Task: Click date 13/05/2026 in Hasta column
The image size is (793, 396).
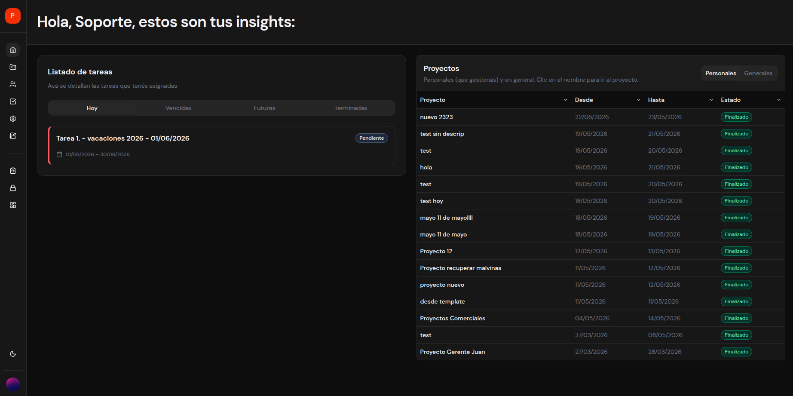Action: pyautogui.click(x=664, y=251)
